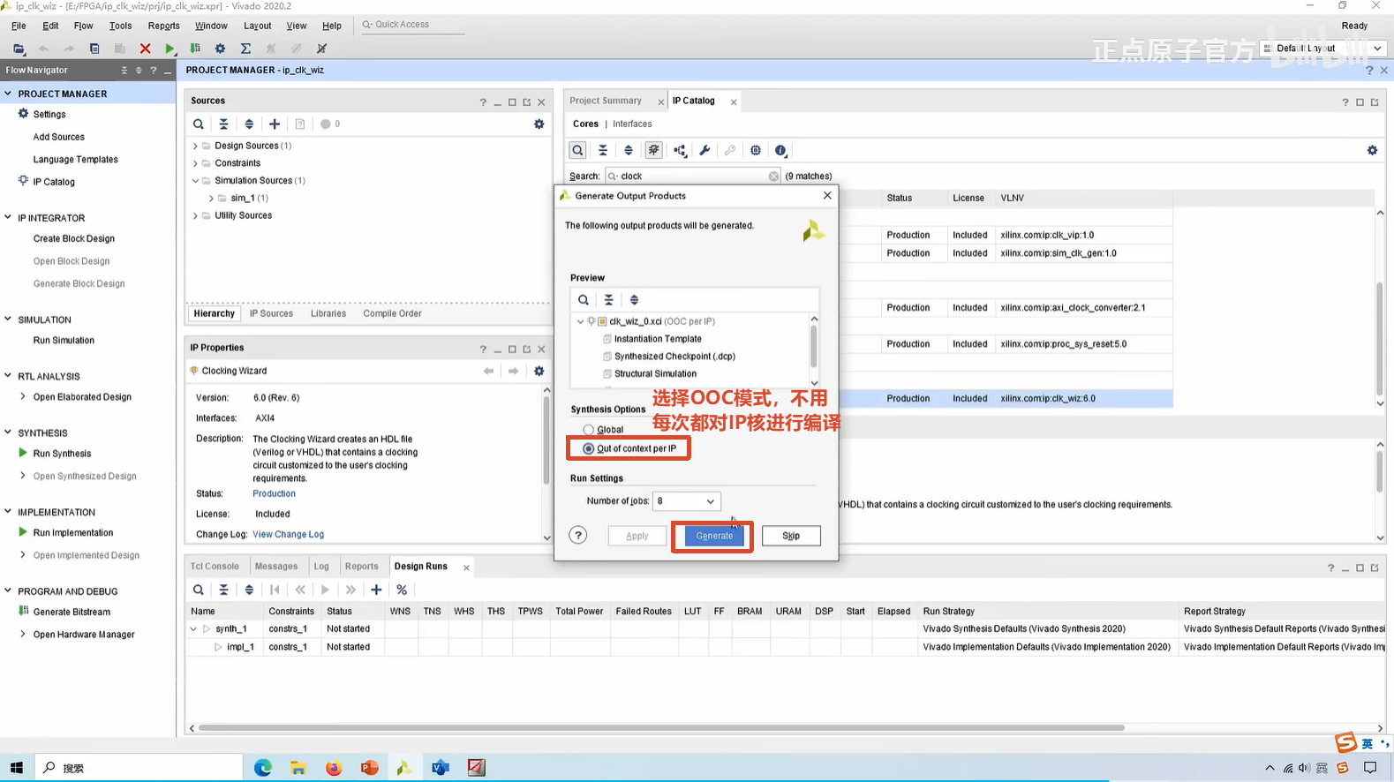Collapse all in dialog Preview tree

608,300
